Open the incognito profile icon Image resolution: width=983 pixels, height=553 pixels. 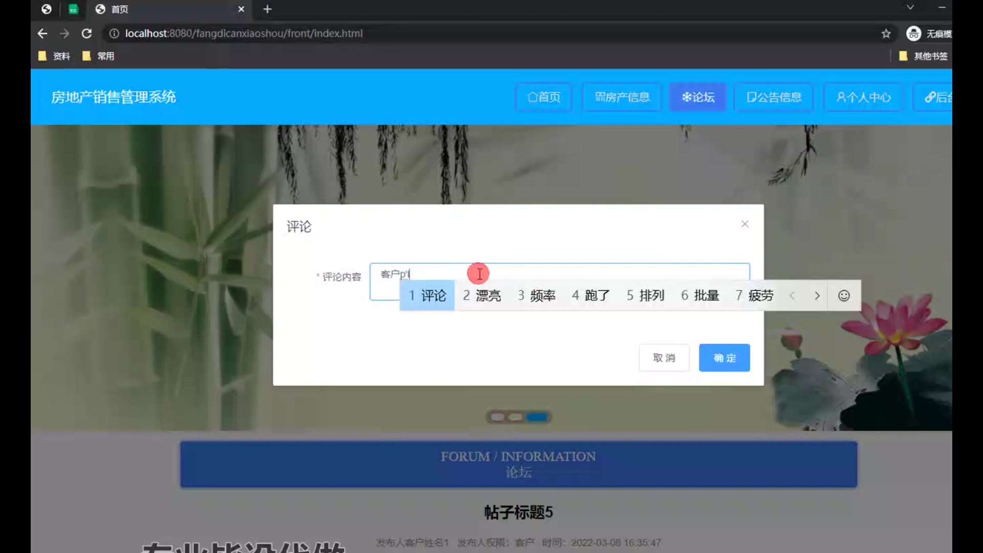point(914,34)
